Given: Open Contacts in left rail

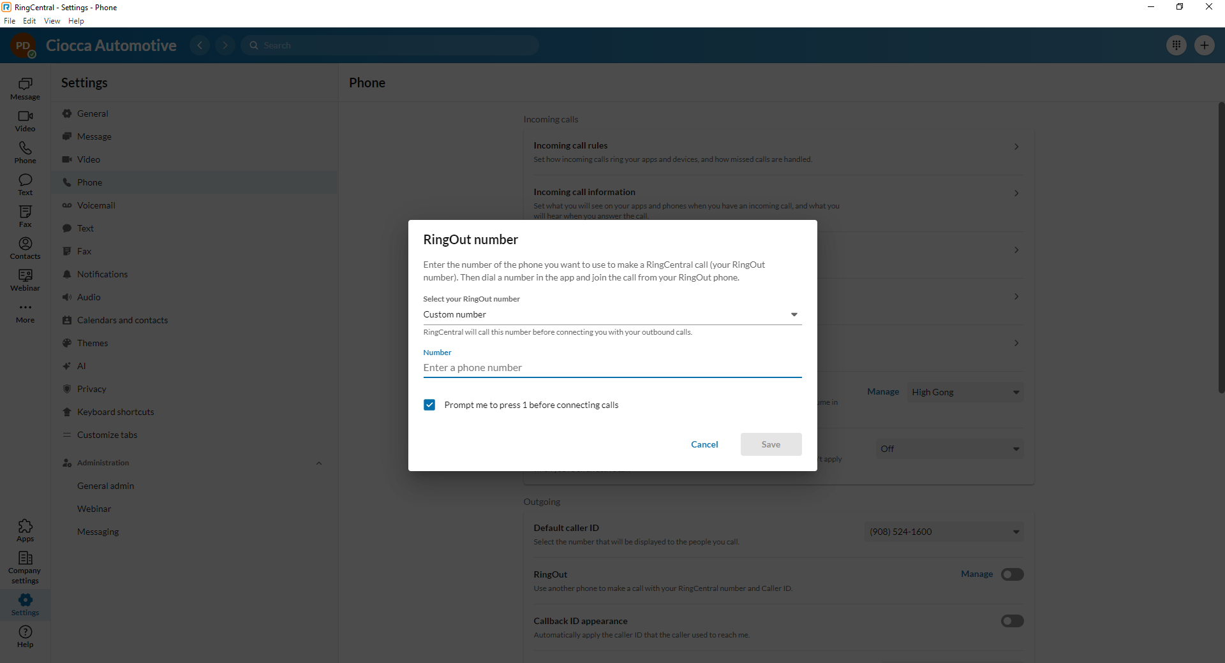Looking at the screenshot, I should click(x=25, y=248).
